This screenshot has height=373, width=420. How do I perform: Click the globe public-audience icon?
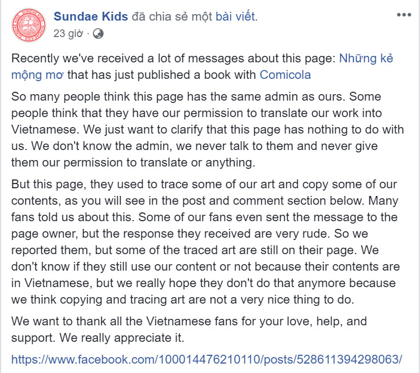tap(98, 34)
